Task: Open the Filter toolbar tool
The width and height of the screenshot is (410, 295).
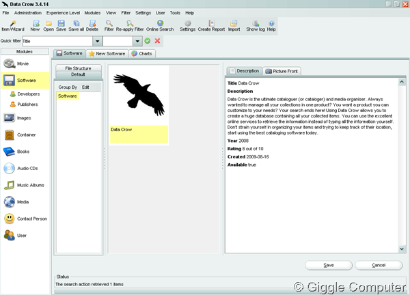Action: pos(109,26)
